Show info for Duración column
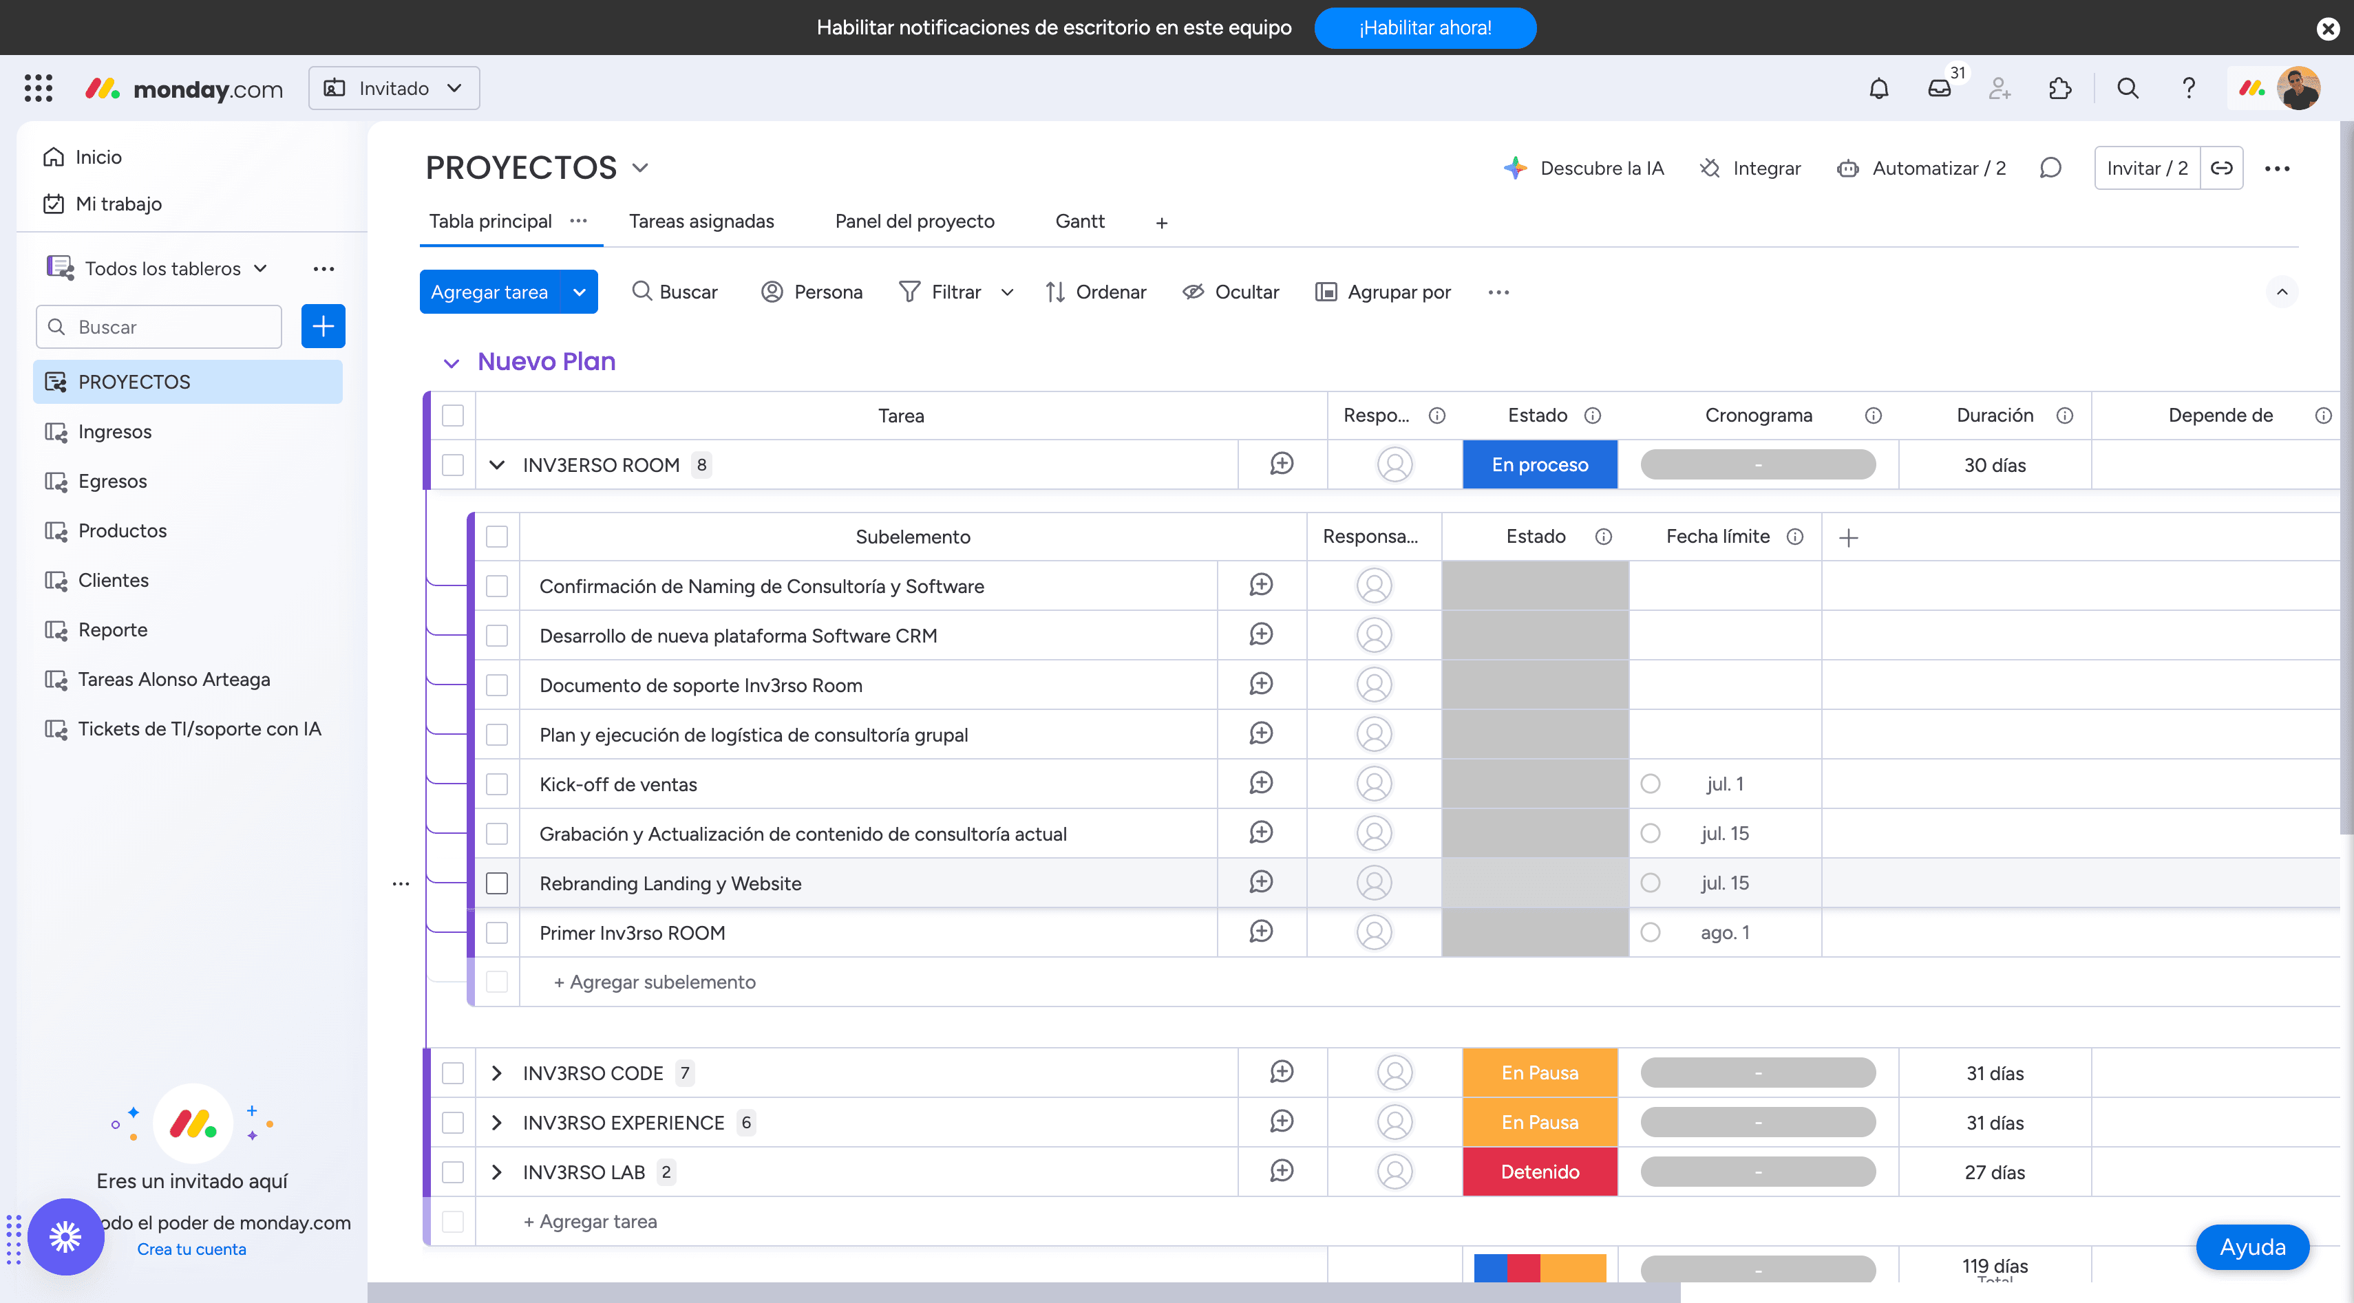 (x=2064, y=416)
